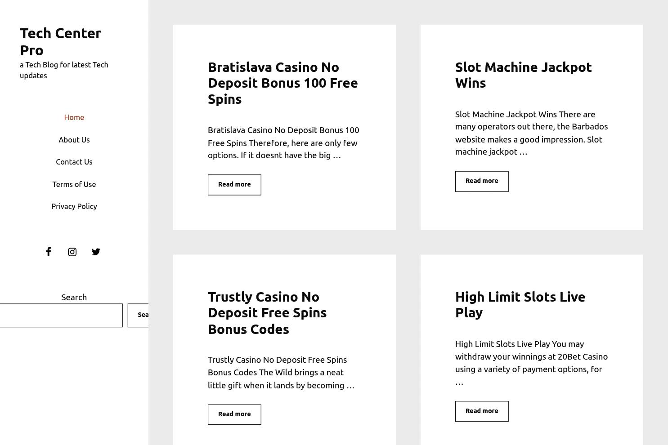This screenshot has height=445, width=668.
Task: Open High Limit Slots Live Play title
Action: point(520,304)
